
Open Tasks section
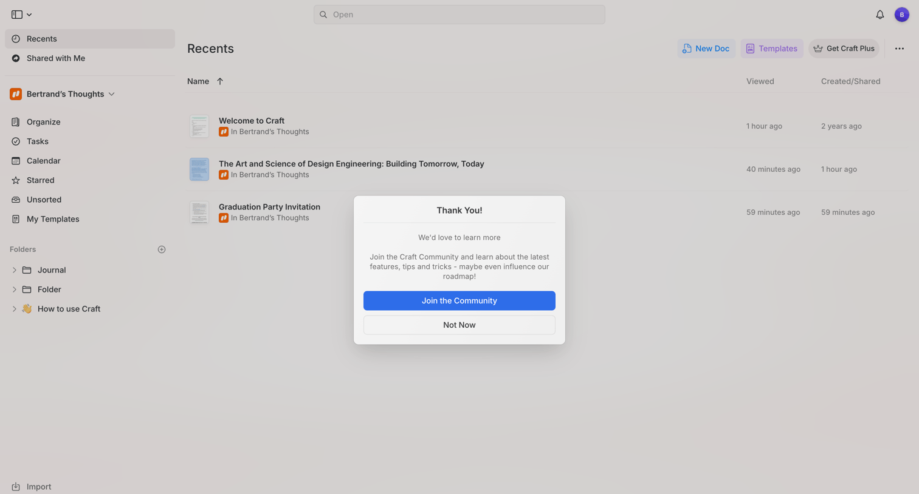pos(90,141)
